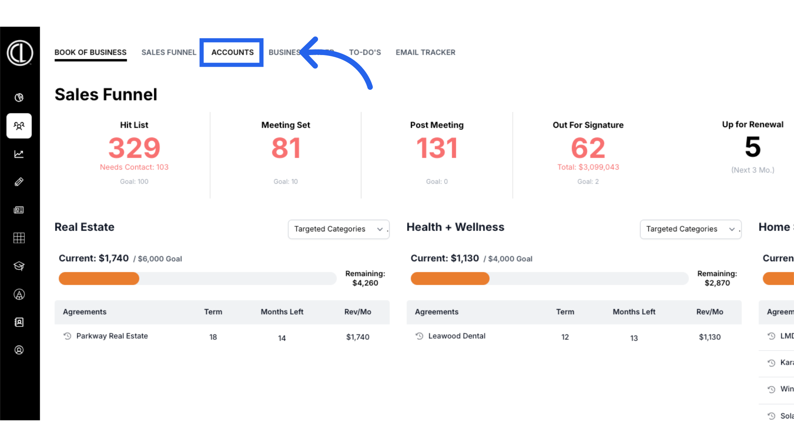The image size is (794, 447).
Task: Expand Real Estate Targeted Categories dropdown
Action: point(339,229)
